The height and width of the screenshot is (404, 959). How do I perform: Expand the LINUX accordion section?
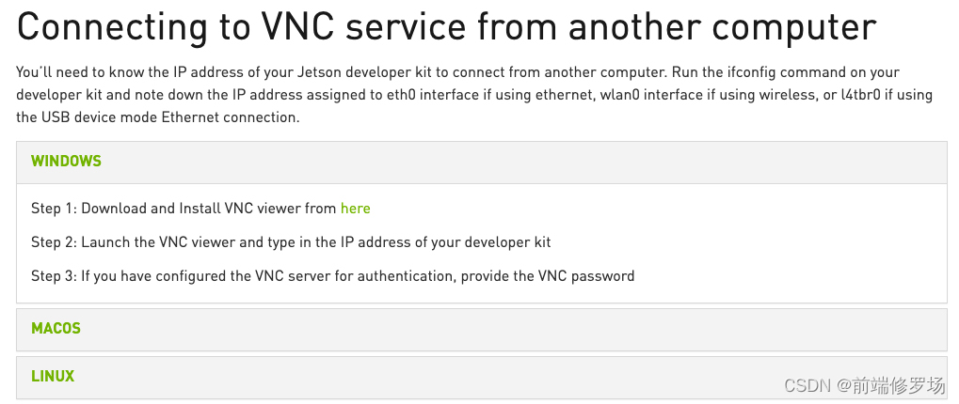tap(481, 377)
